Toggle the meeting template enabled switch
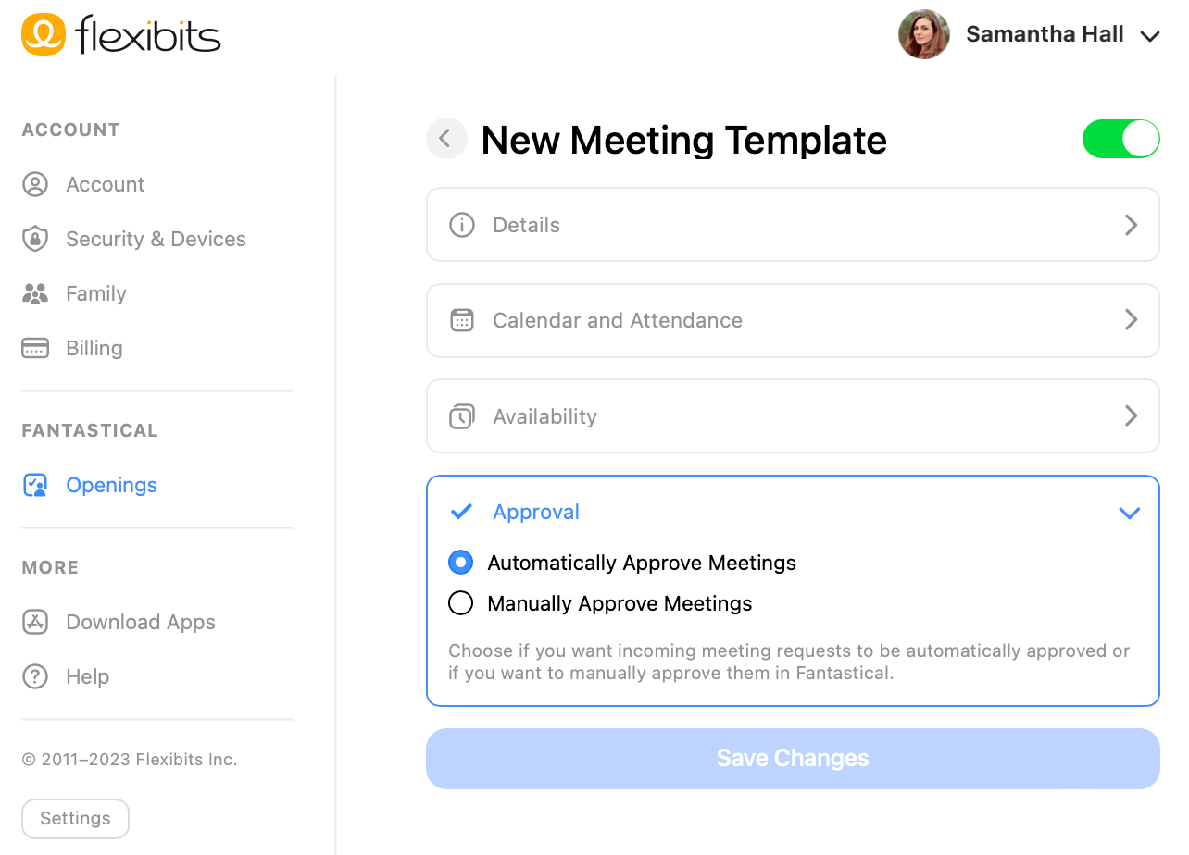Image resolution: width=1189 pixels, height=855 pixels. click(1121, 139)
